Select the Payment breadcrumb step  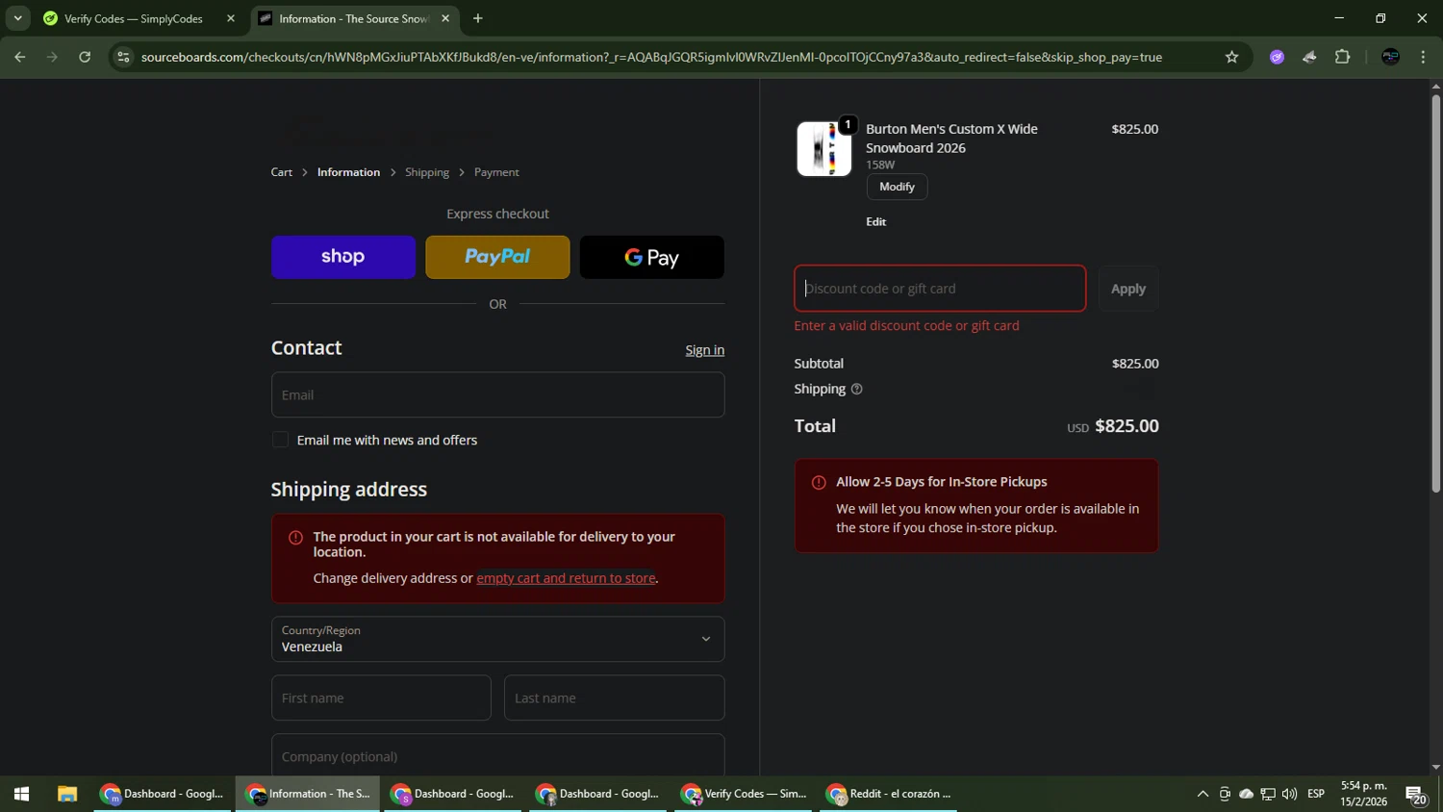496,172
